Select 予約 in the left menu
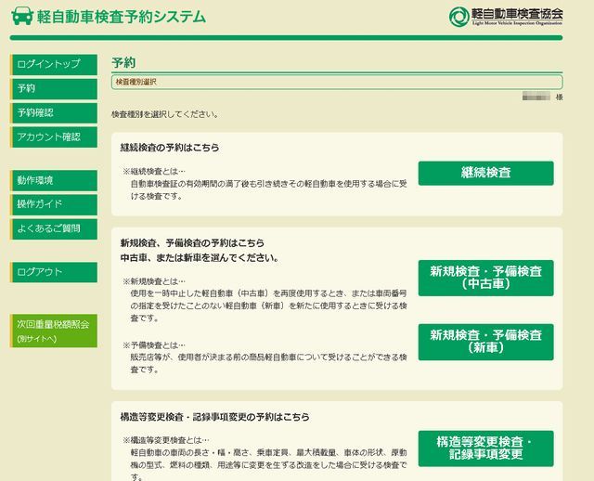The height and width of the screenshot is (481, 594). click(54, 89)
